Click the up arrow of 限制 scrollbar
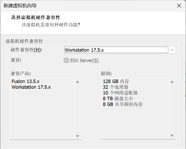This screenshot has height=149, width=186. point(172,82)
